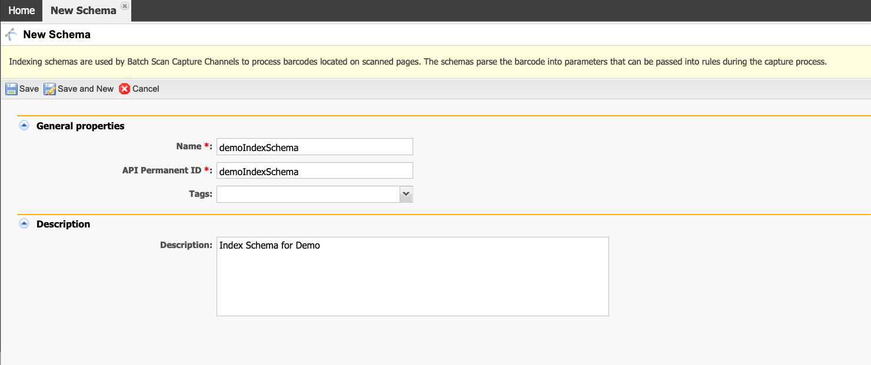This screenshot has width=871, height=365.
Task: Focus the API Permanent ID field
Action: point(315,171)
